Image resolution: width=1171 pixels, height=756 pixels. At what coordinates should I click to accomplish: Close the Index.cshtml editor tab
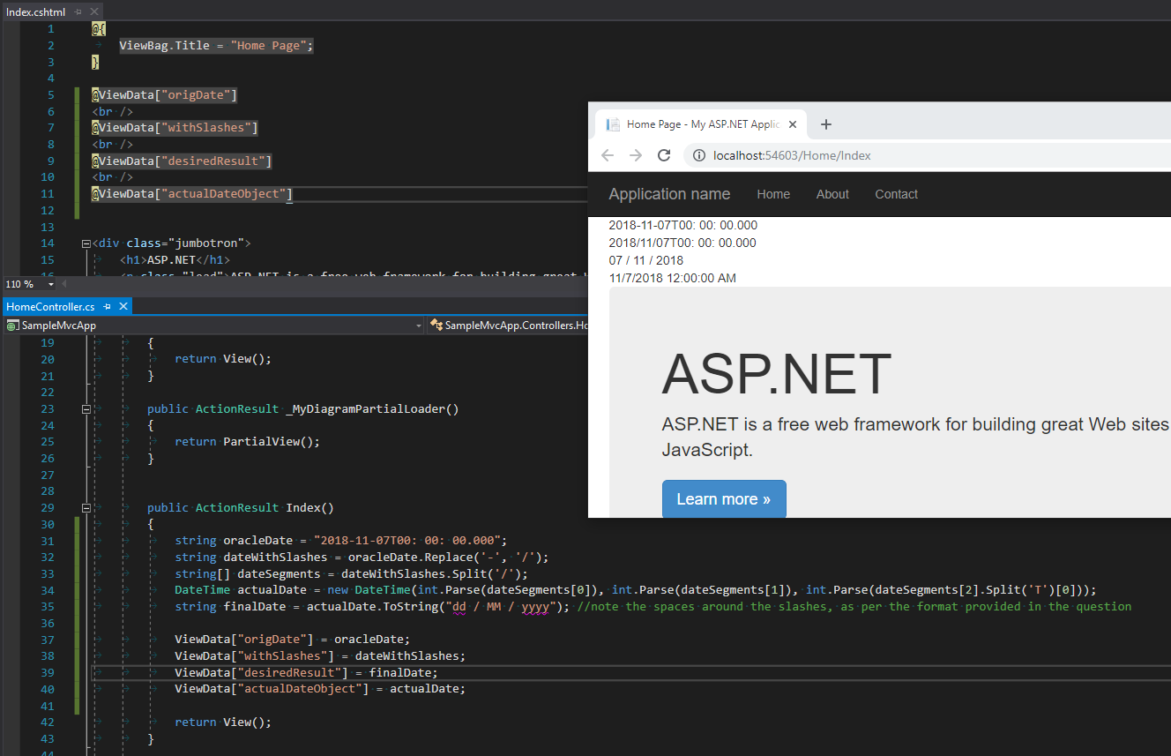94,11
